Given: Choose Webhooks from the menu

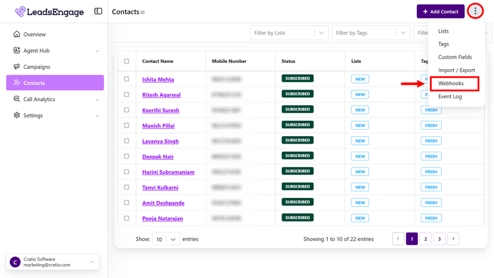Looking at the screenshot, I should pyautogui.click(x=451, y=83).
